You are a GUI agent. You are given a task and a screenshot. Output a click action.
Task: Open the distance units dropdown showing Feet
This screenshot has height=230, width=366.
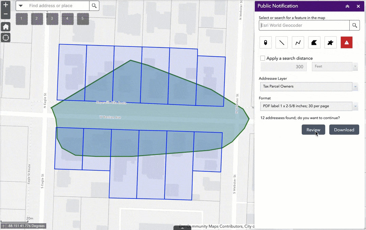click(355, 66)
